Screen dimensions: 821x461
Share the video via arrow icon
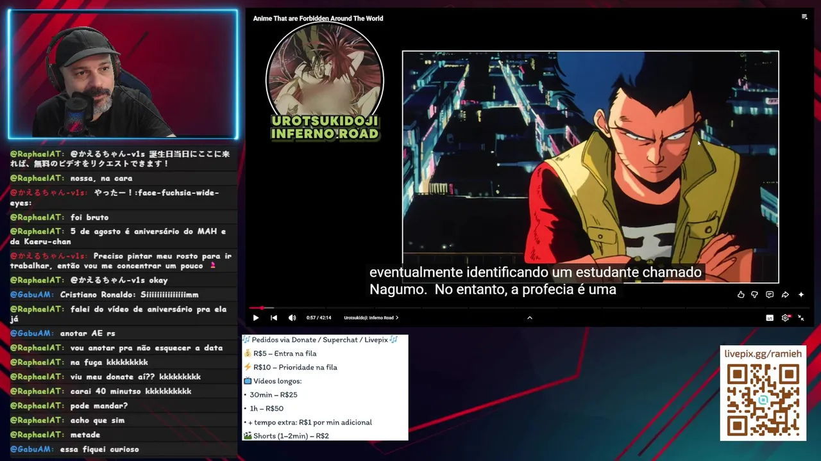(x=785, y=295)
